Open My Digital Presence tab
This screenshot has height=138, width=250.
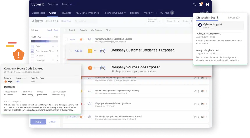click(x=87, y=13)
